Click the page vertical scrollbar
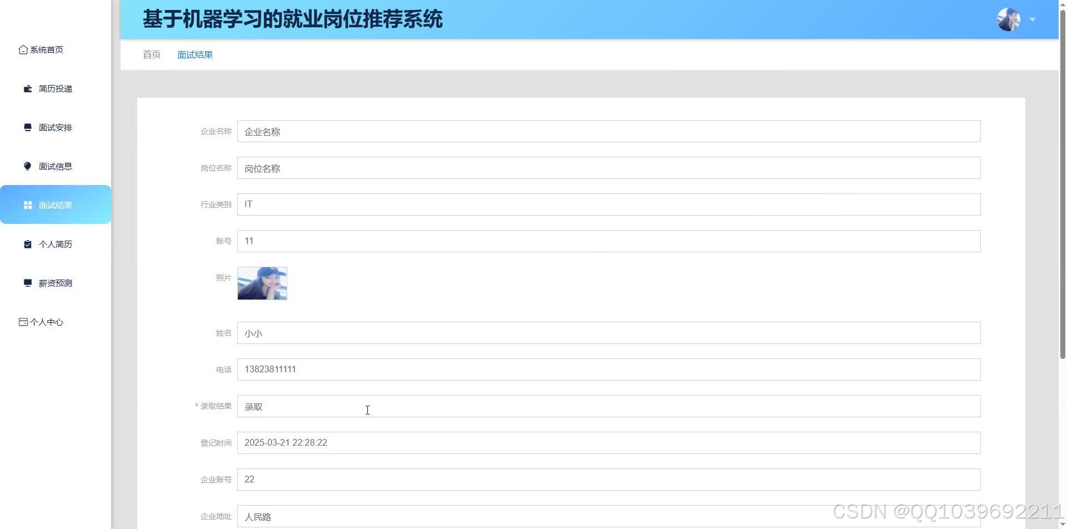The width and height of the screenshot is (1067, 529). [x=1063, y=183]
